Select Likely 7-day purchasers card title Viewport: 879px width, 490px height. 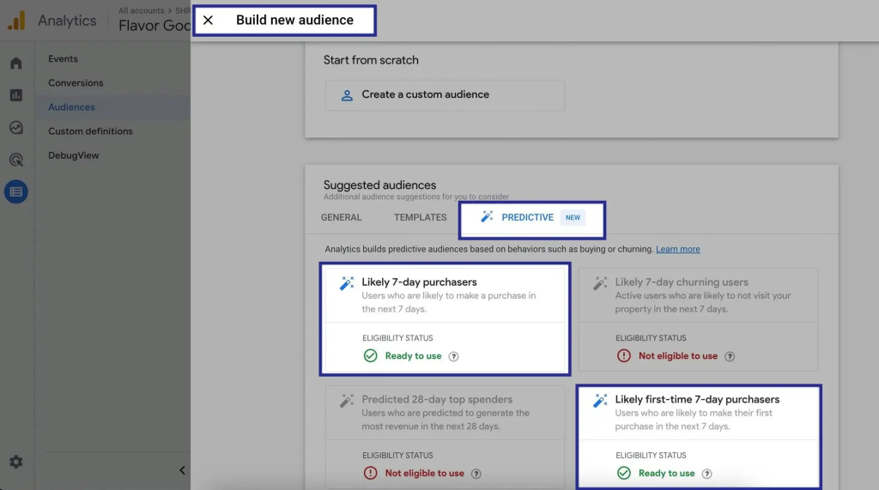coord(419,282)
